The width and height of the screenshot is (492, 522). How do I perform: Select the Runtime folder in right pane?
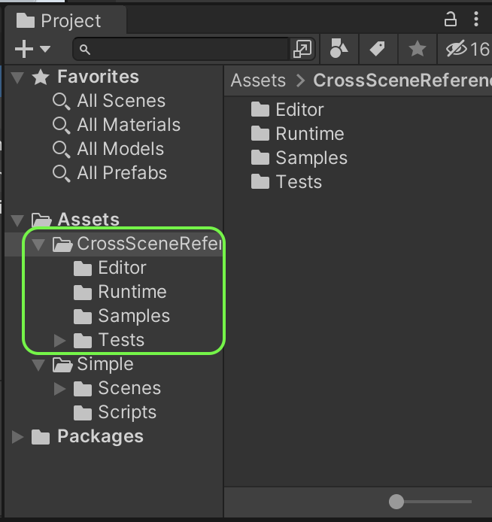click(309, 134)
